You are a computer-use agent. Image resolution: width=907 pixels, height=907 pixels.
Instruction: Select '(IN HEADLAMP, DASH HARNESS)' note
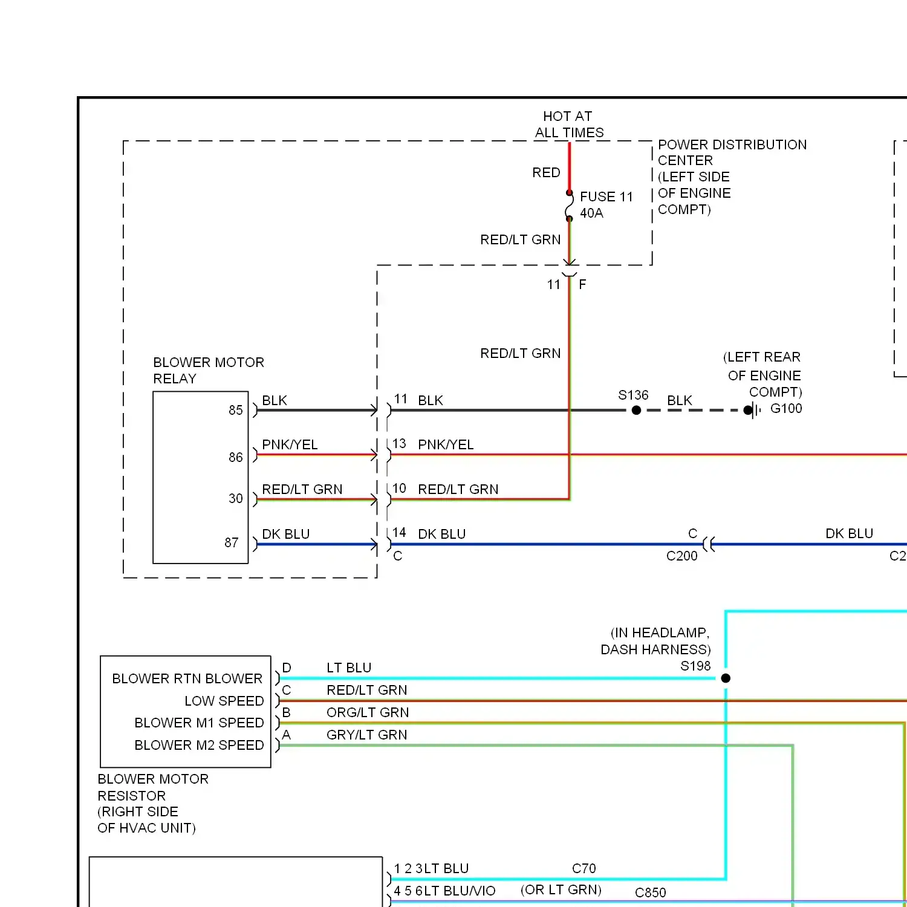tap(655, 641)
